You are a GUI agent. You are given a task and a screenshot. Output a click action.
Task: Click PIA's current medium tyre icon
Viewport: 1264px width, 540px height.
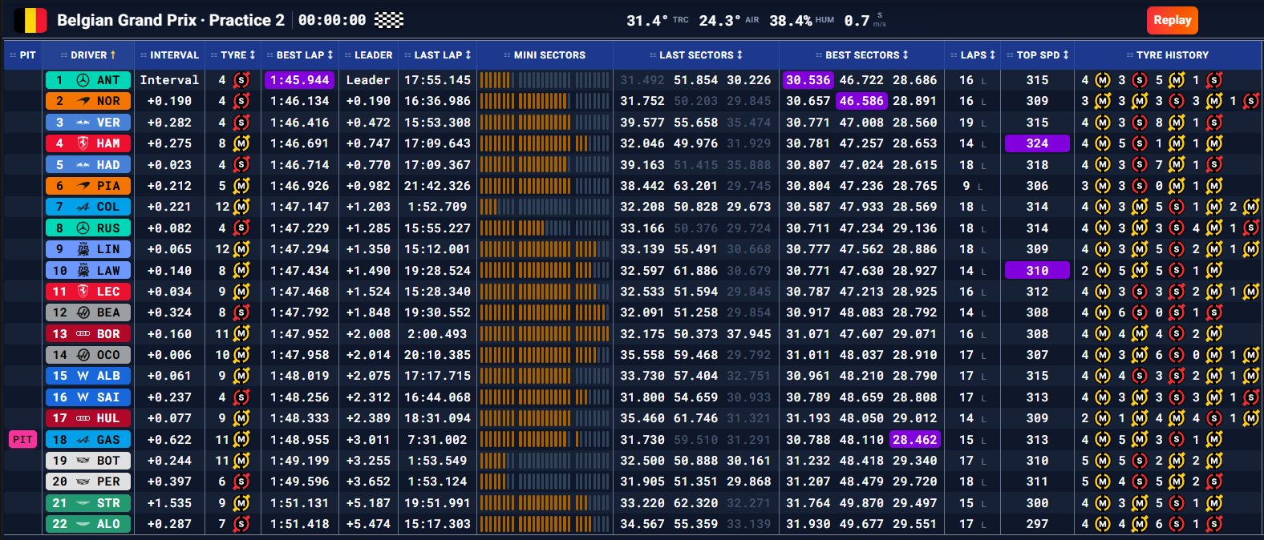241,186
